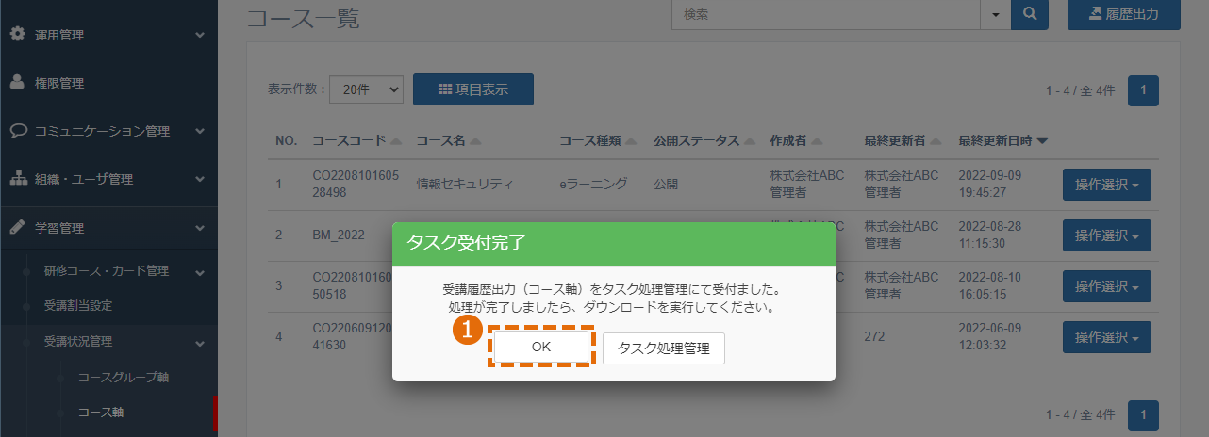The height and width of the screenshot is (437, 1209).
Task: Open 操作選択 for row updated 2022-08-10
Action: pos(1107,286)
